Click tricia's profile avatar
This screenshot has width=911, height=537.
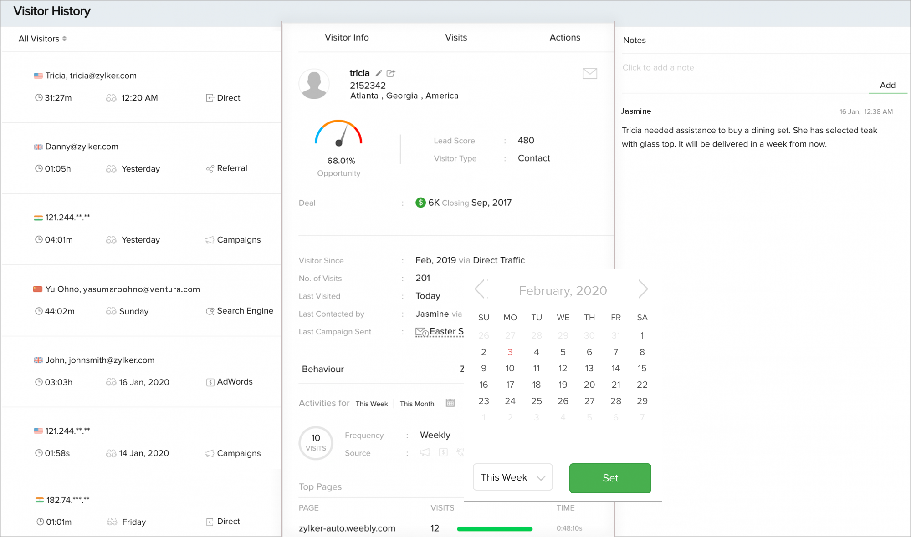pos(314,84)
